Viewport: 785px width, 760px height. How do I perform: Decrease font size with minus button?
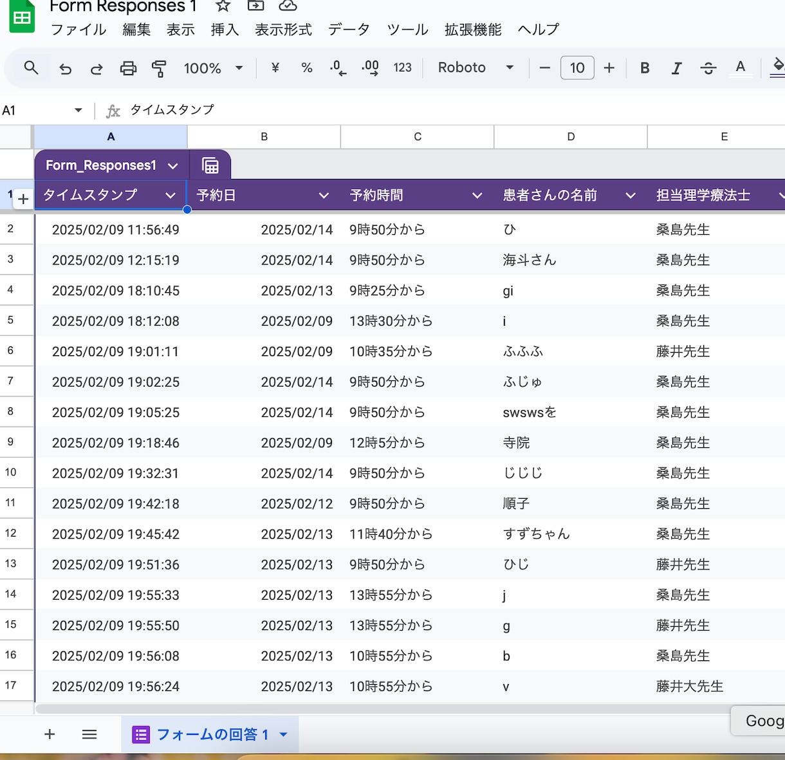544,68
